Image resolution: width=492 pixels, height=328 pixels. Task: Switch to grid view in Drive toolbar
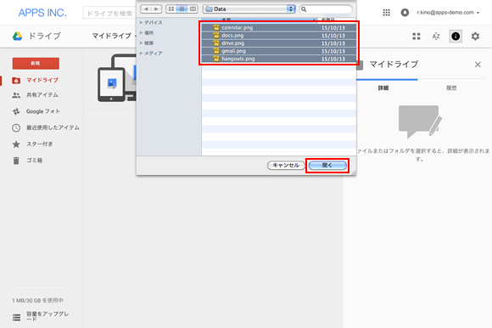(x=417, y=37)
